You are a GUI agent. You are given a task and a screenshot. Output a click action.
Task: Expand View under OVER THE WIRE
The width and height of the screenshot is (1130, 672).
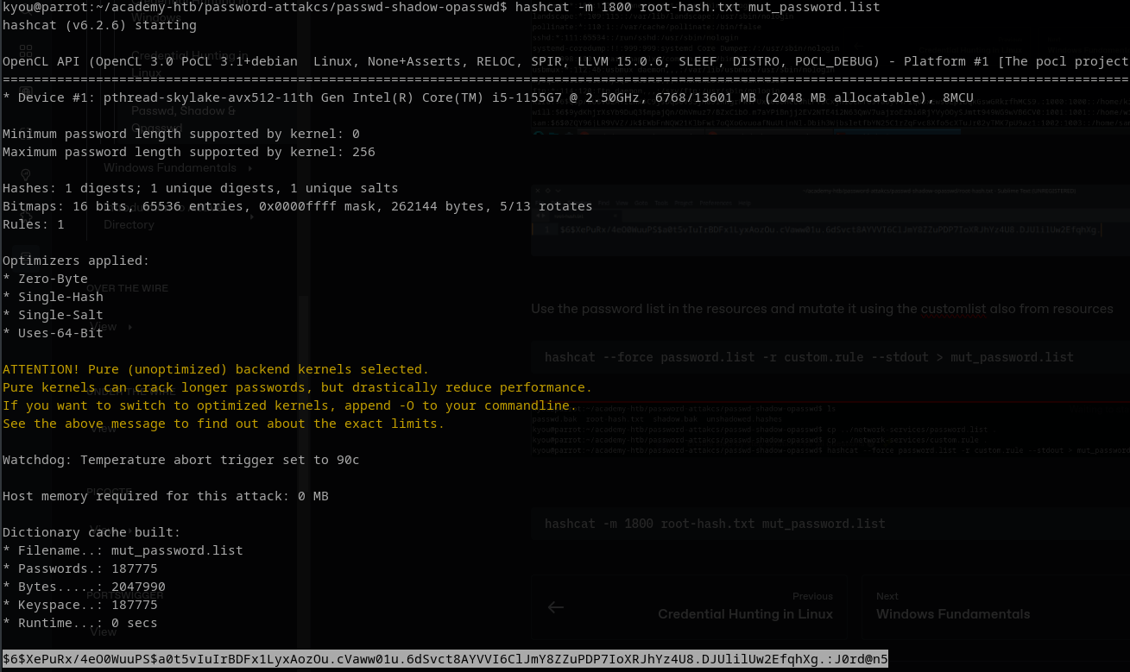click(x=130, y=328)
